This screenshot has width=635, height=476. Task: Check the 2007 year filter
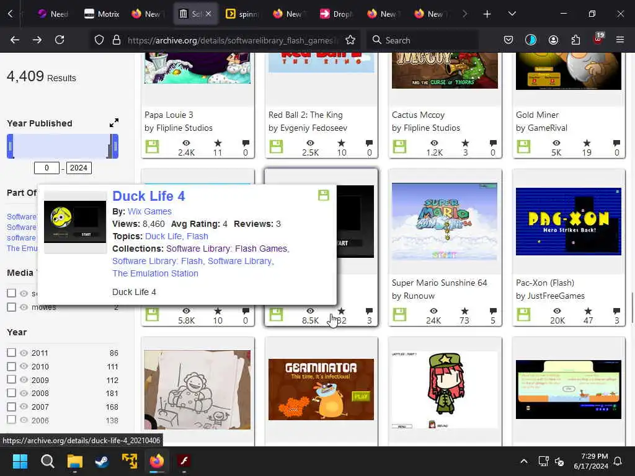11,407
